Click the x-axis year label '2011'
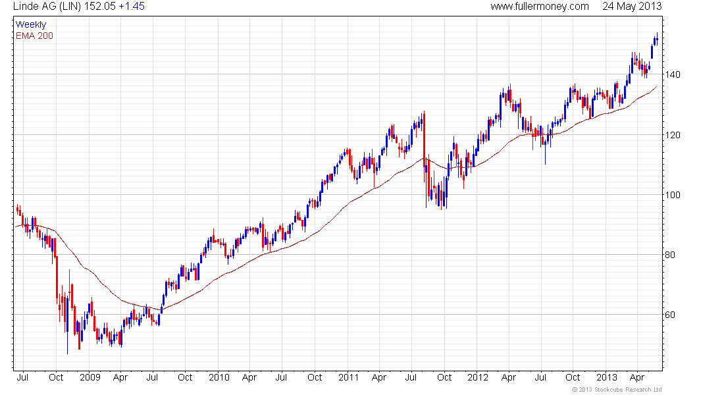Image resolution: width=724 pixels, height=395 pixels. (349, 377)
